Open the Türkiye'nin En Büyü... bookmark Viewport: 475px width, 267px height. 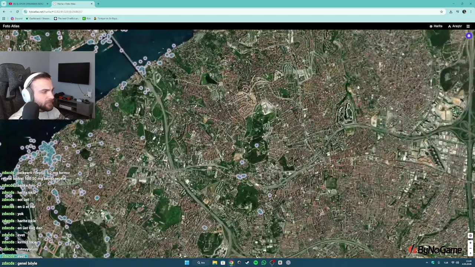tap(106, 19)
